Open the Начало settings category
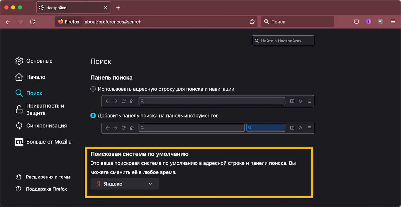 [x=30, y=77]
